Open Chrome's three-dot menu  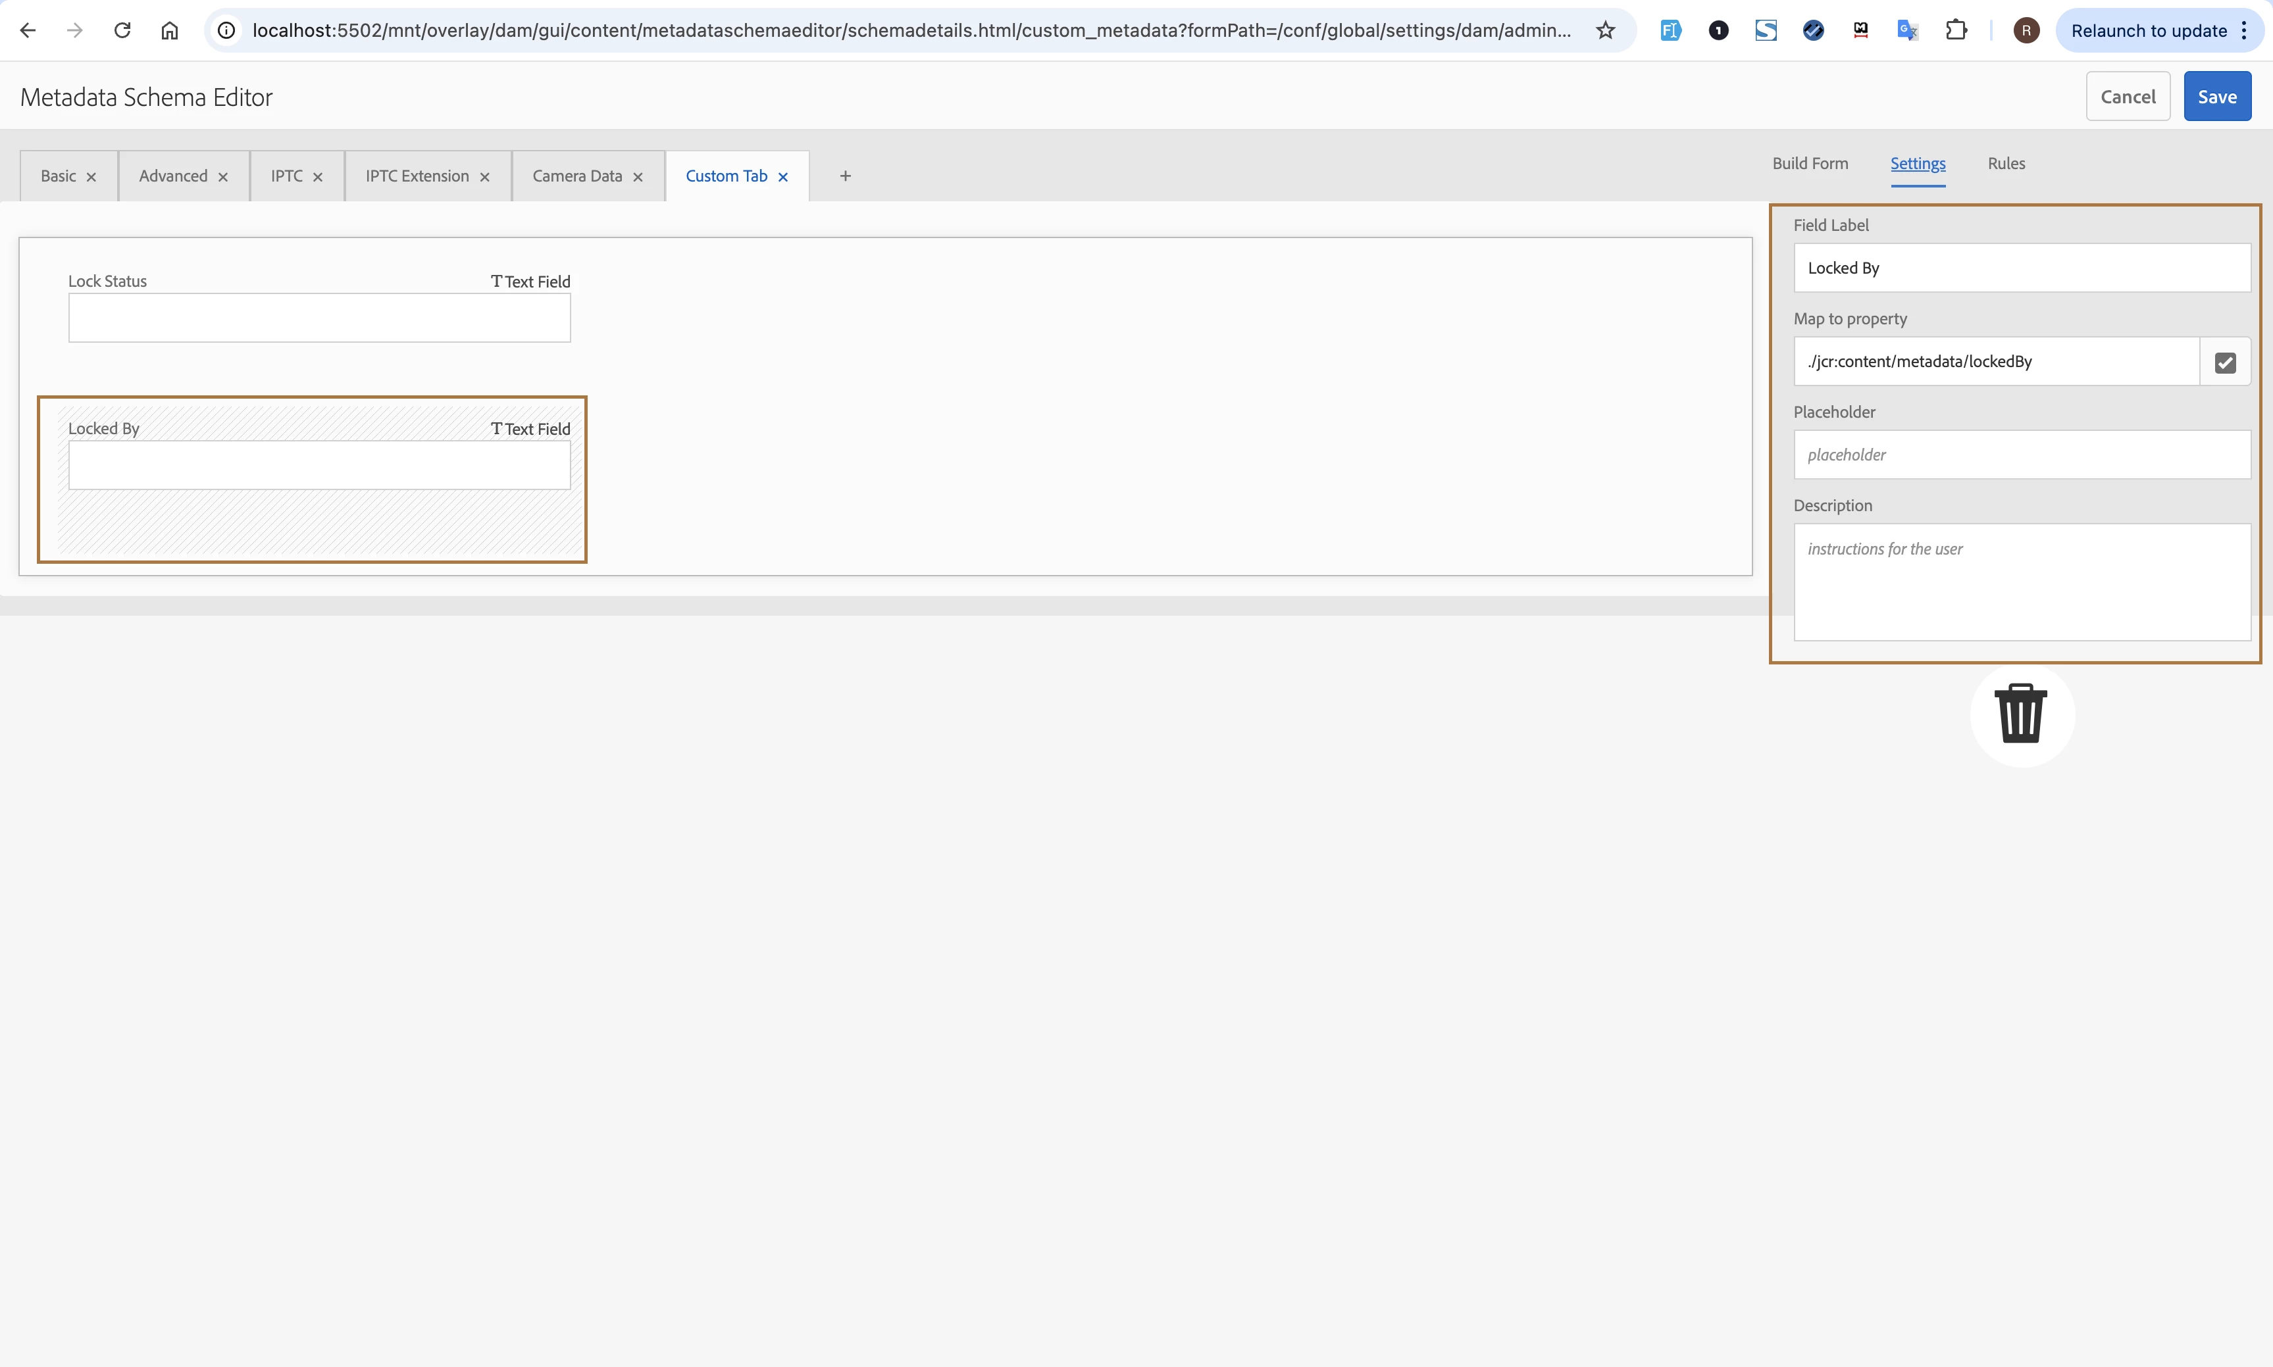(2245, 30)
